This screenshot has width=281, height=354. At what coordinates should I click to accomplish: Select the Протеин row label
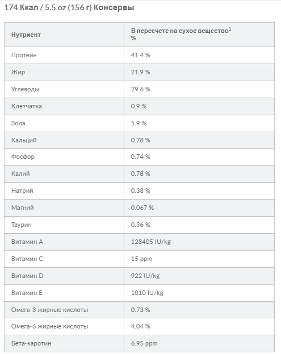pyautogui.click(x=24, y=55)
